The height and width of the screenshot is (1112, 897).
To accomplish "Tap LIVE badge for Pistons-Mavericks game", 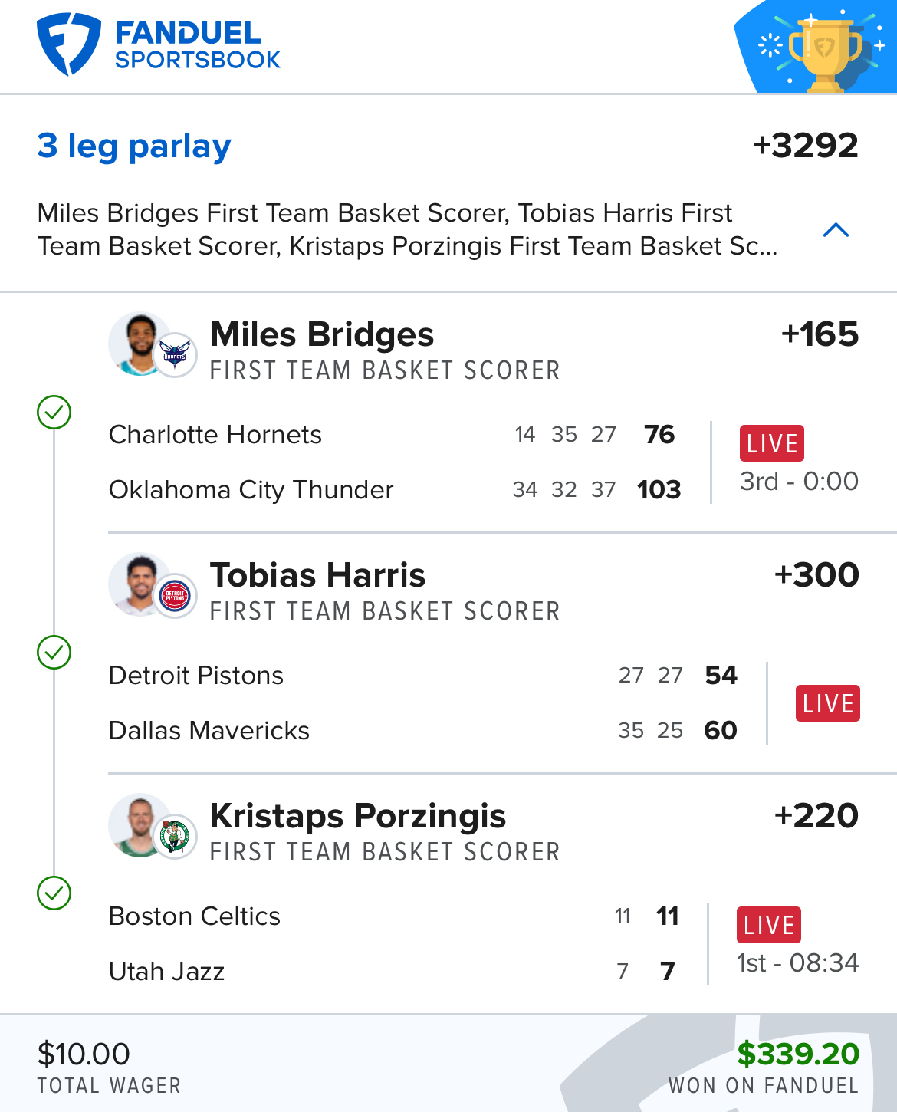I will tap(828, 703).
